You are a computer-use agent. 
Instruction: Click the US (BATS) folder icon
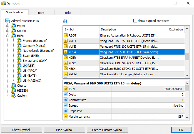[19, 76]
